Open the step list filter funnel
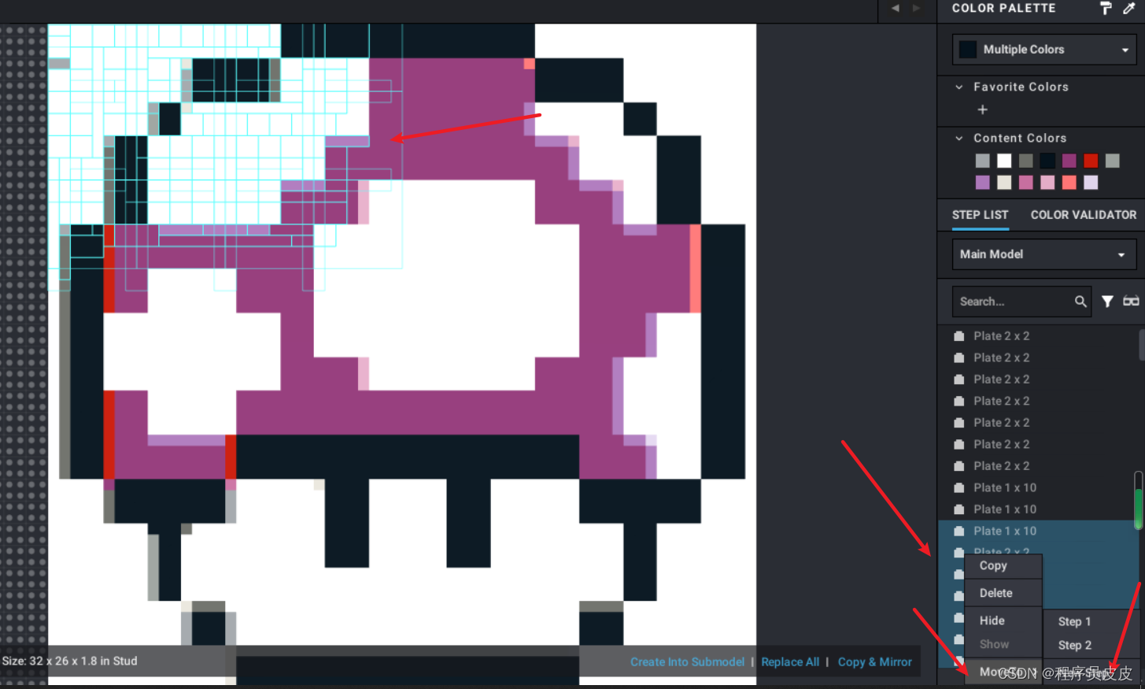The width and height of the screenshot is (1145, 689). pos(1107,302)
